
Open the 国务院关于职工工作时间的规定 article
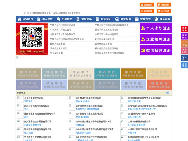click(x=110, y=53)
